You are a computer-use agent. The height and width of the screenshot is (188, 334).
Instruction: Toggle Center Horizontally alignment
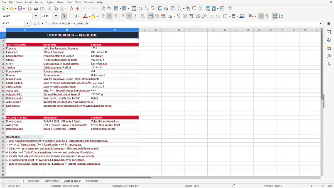tap(109, 16)
